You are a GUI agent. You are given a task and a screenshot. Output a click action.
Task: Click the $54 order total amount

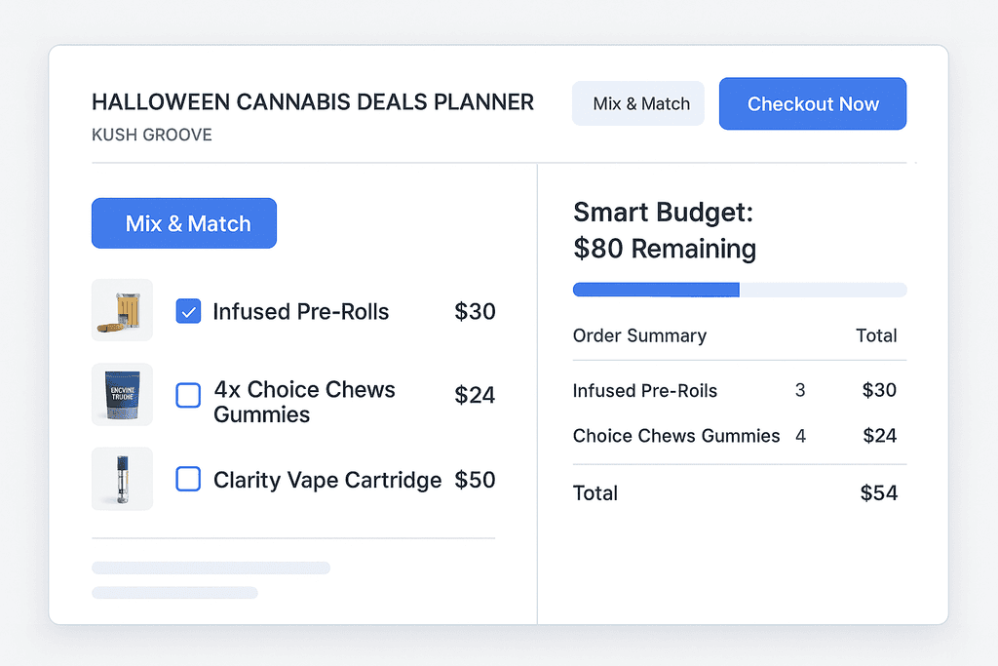[x=878, y=493]
